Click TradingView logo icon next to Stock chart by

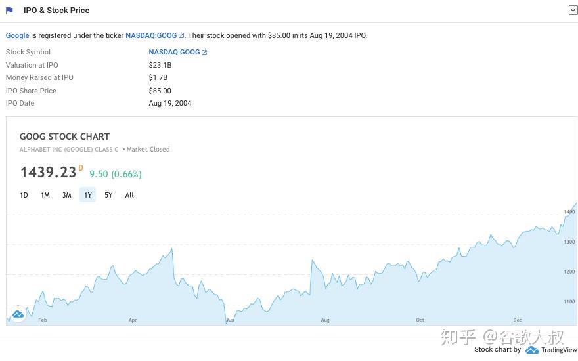tap(532, 350)
